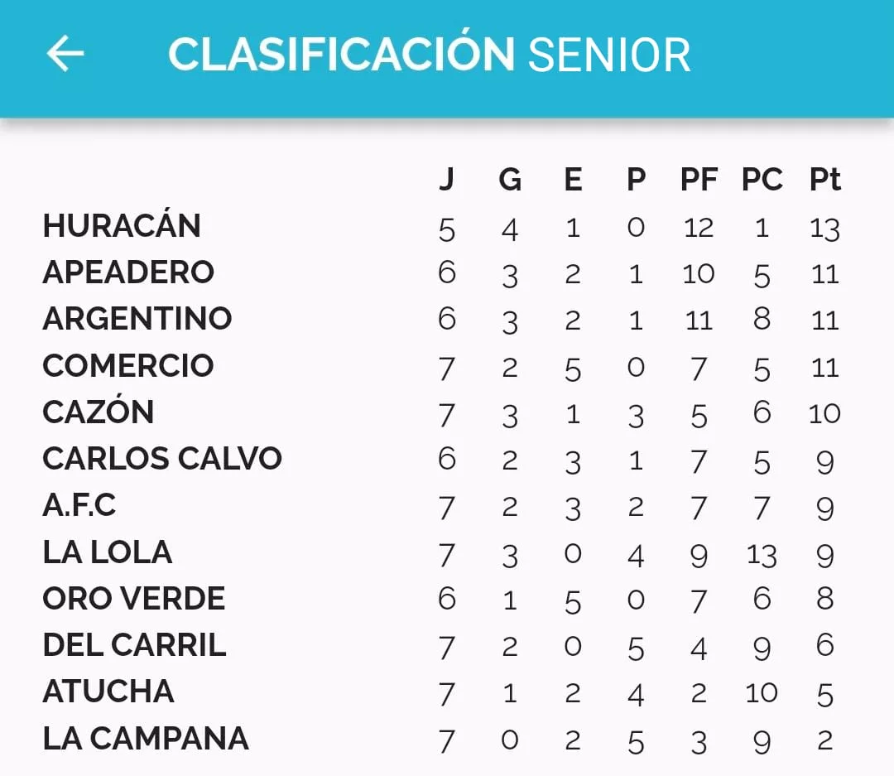Screen dimensions: 894x776
Task: Tap the back arrow icon
Action: [65, 55]
